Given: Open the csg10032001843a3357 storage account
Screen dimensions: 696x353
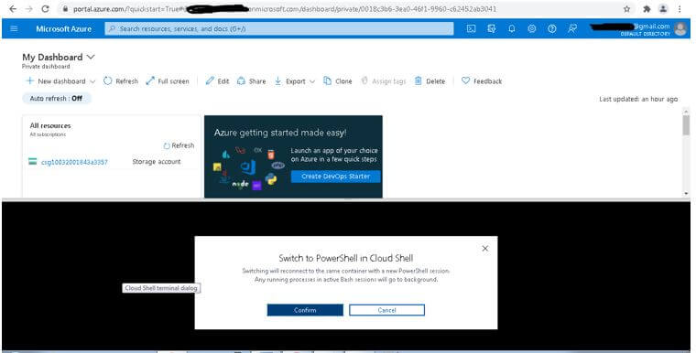Looking at the screenshot, I should [74, 162].
